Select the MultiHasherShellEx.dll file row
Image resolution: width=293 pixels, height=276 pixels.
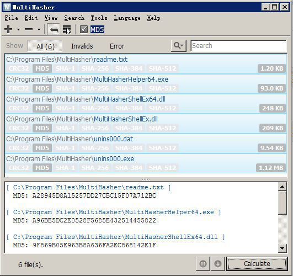coord(146,124)
